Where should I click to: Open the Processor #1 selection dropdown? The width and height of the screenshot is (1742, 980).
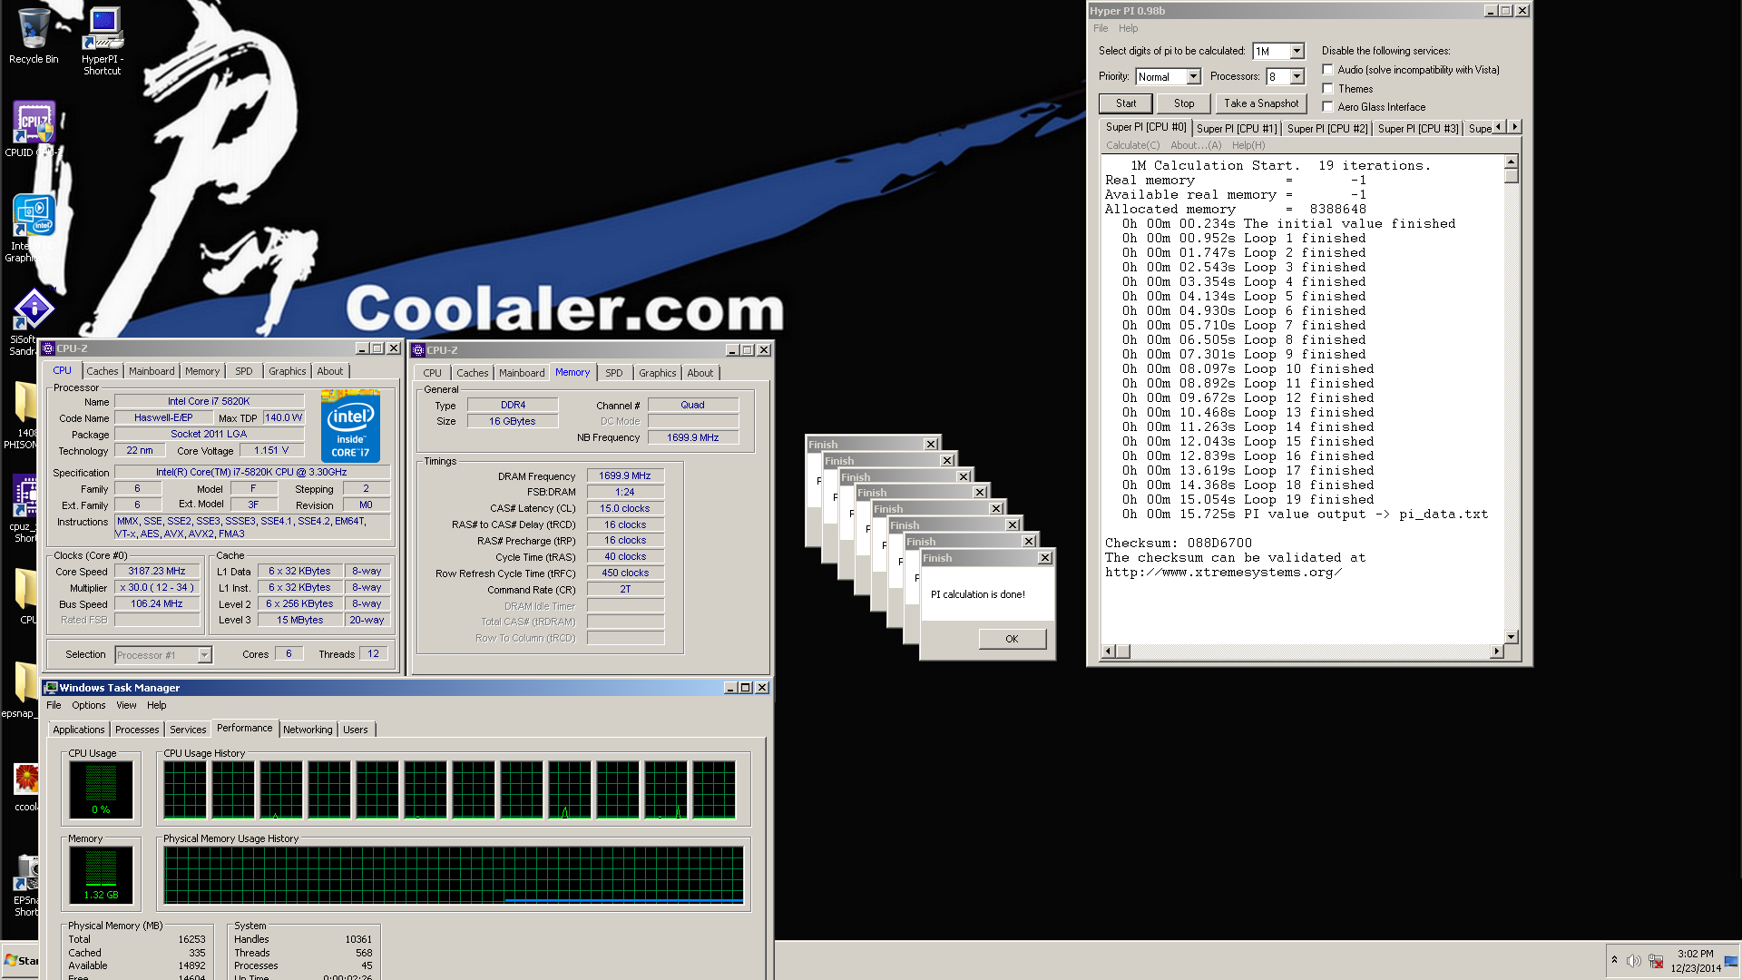pos(204,655)
